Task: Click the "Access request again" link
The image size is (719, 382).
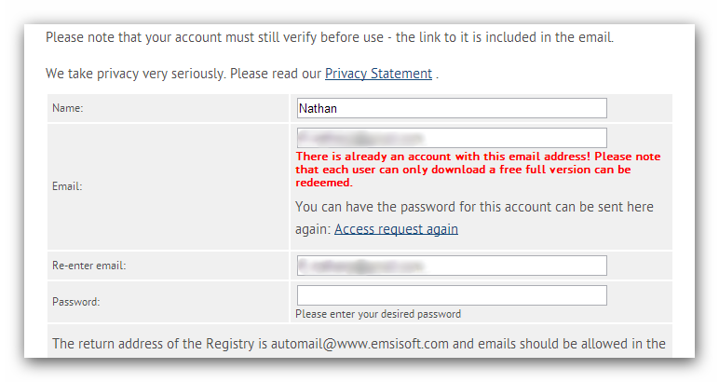Action: click(x=396, y=229)
